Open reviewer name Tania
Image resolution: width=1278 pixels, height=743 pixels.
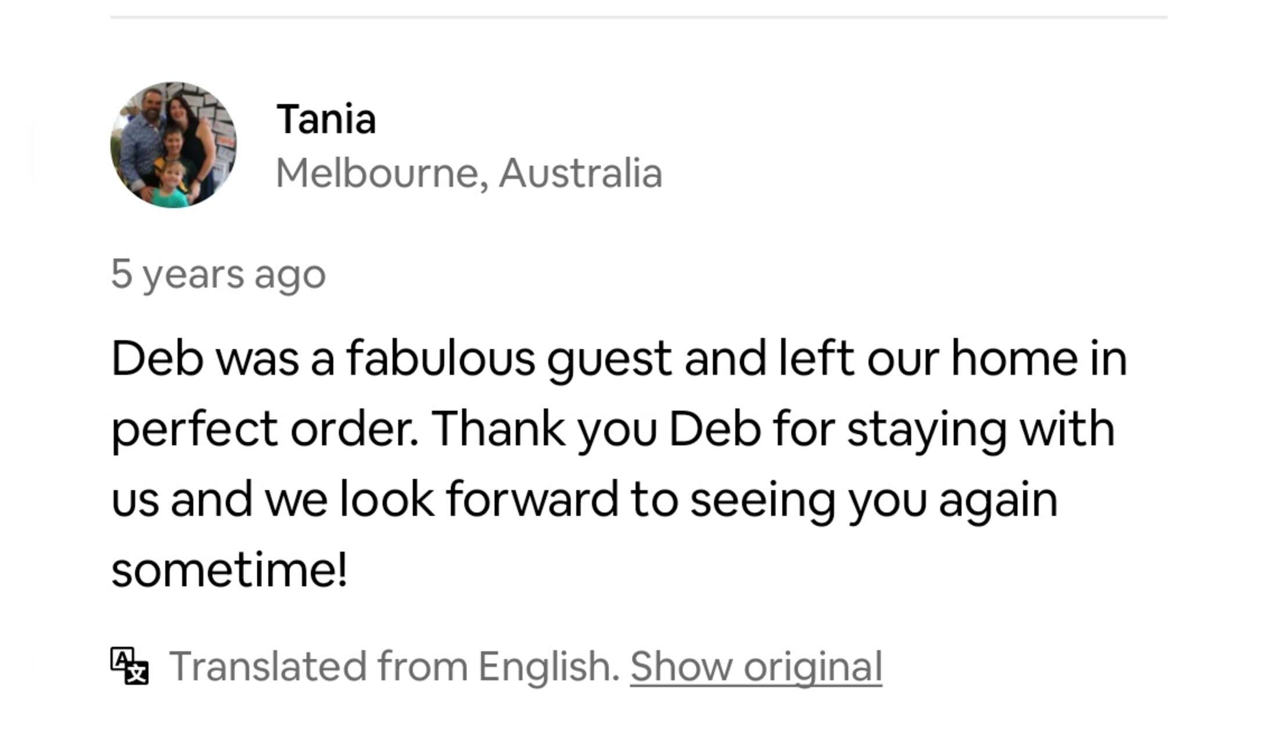click(x=326, y=119)
